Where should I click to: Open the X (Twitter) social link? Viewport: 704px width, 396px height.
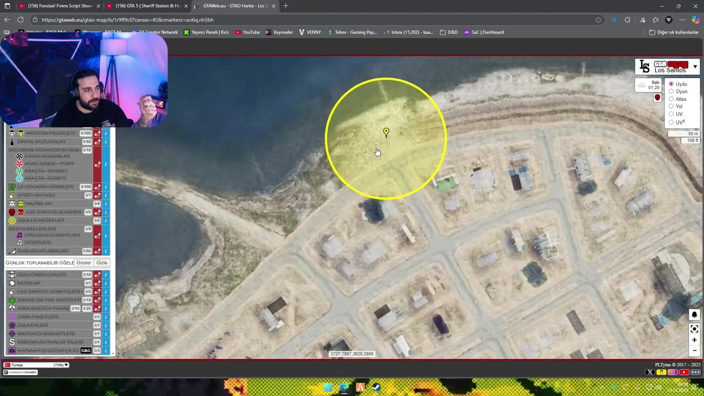click(650, 372)
